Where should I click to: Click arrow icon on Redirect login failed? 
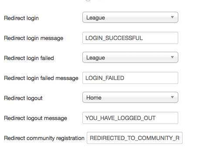172,57
